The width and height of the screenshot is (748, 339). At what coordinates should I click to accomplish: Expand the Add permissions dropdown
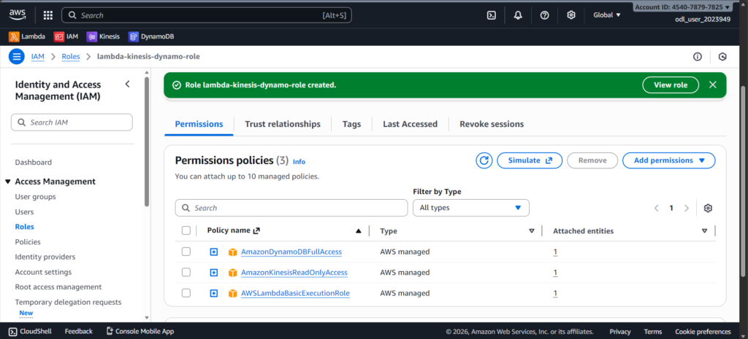coord(668,160)
